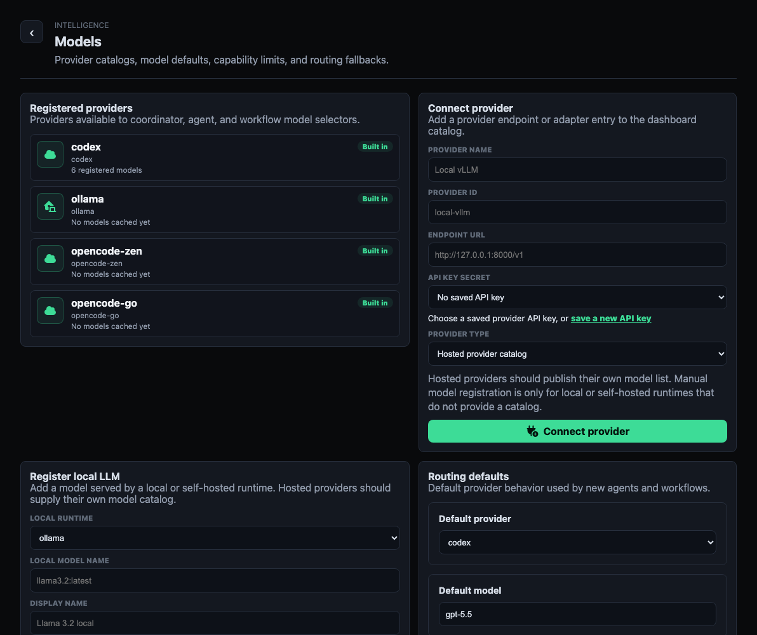Select the opencode-go provider name
757x635 pixels.
pyautogui.click(x=104, y=304)
